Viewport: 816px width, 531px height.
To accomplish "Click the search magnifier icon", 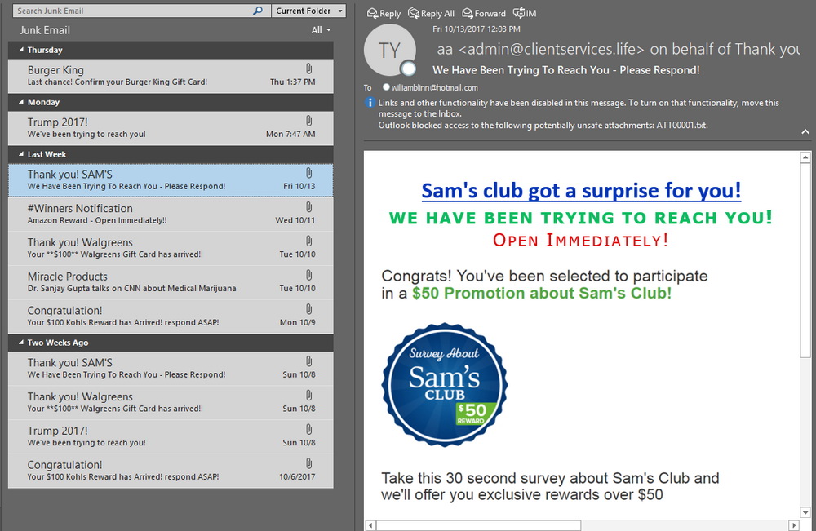I will [258, 11].
